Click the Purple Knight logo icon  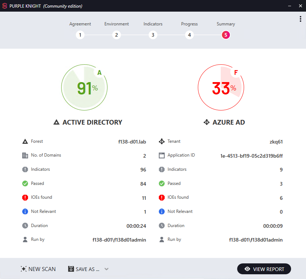click(x=5, y=6)
